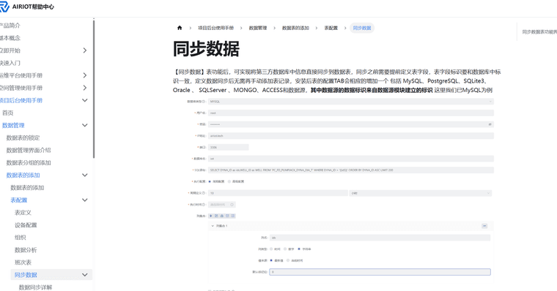
Task: Expand the 空间管理使用手册 sidebar section
Action: [x=84, y=88]
